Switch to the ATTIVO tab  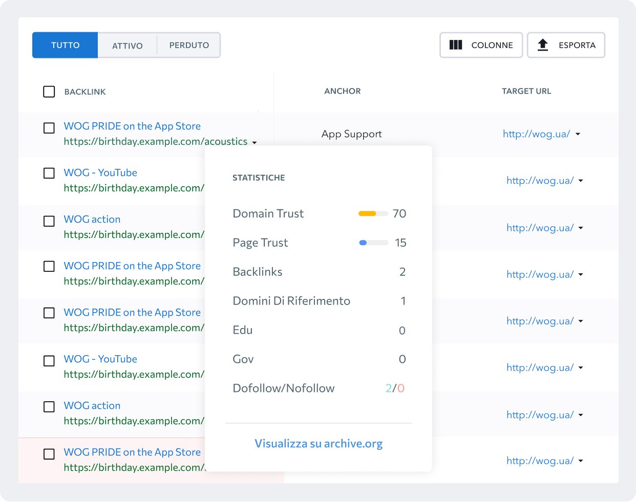[x=128, y=46]
